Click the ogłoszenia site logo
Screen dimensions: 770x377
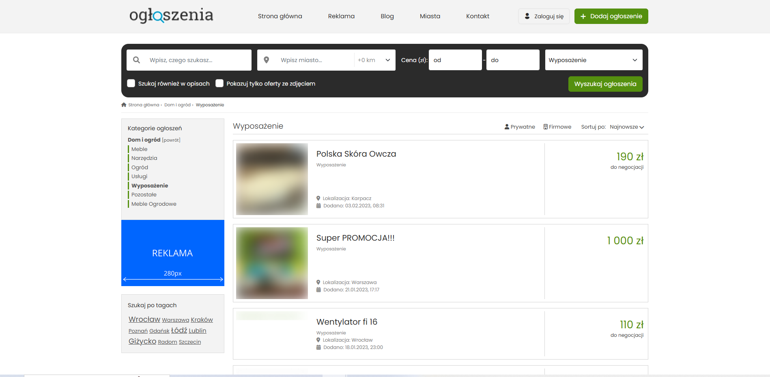point(171,15)
